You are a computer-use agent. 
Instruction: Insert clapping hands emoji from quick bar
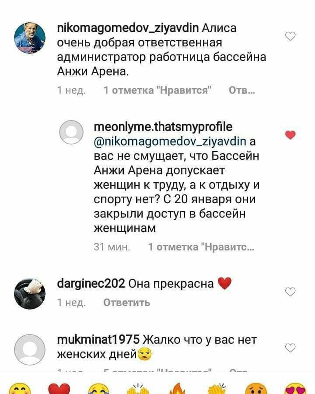217,388
